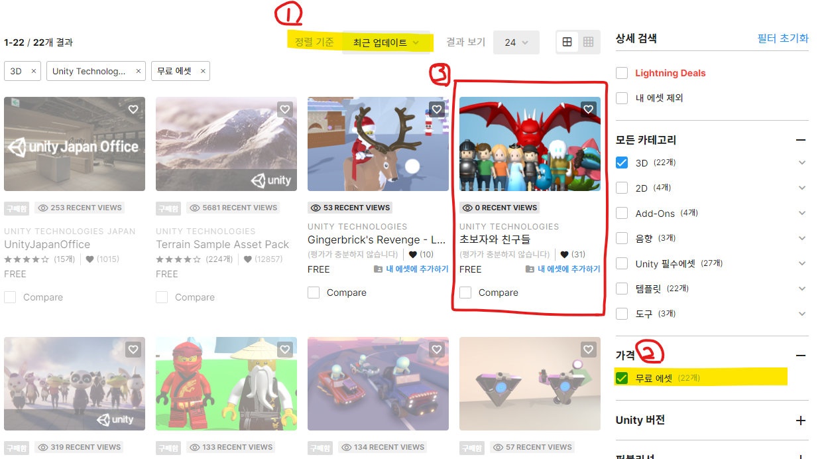The height and width of the screenshot is (459, 824).
Task: Tick Compare for UnityJapanOffice
Action: click(x=10, y=297)
